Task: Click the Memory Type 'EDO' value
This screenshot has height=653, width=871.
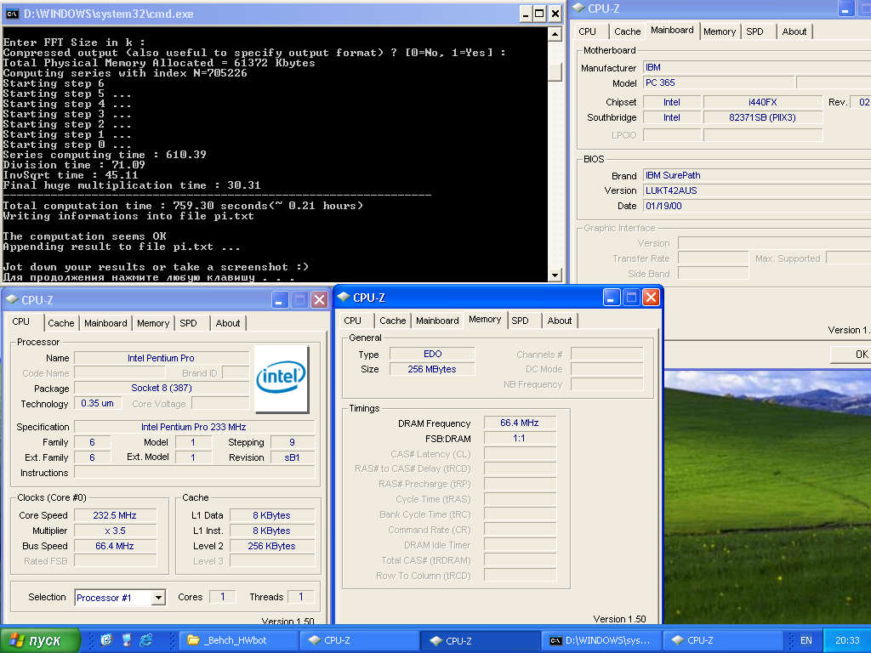Action: (432, 354)
